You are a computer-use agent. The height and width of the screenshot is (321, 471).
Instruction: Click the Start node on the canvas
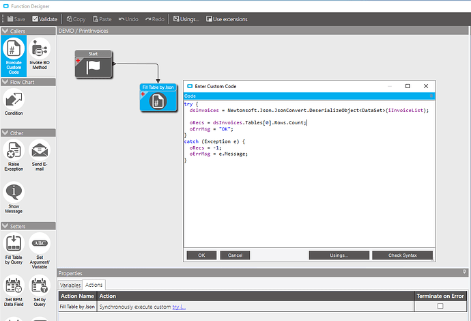(x=93, y=64)
